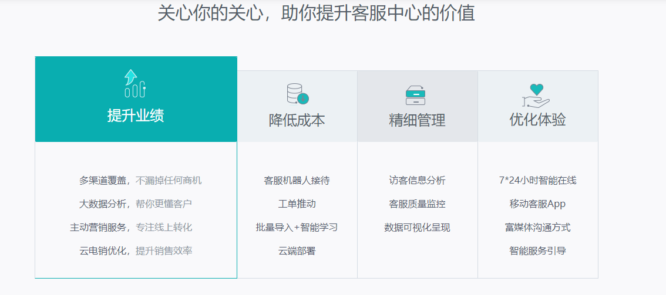Click the database cost icon

[297, 94]
